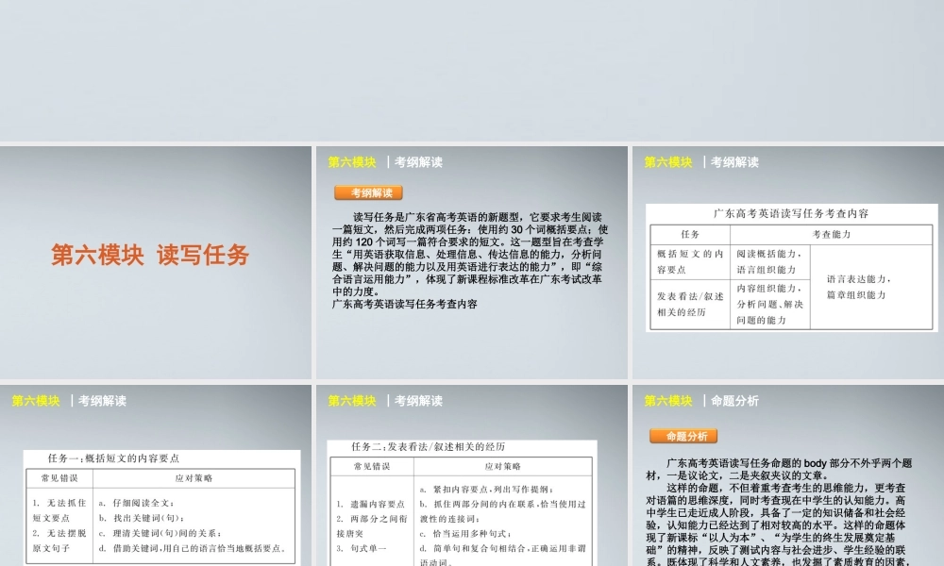The width and height of the screenshot is (944, 566).
Task: Click the 应对策略 header in the 任务一 table
Action: 194,478
